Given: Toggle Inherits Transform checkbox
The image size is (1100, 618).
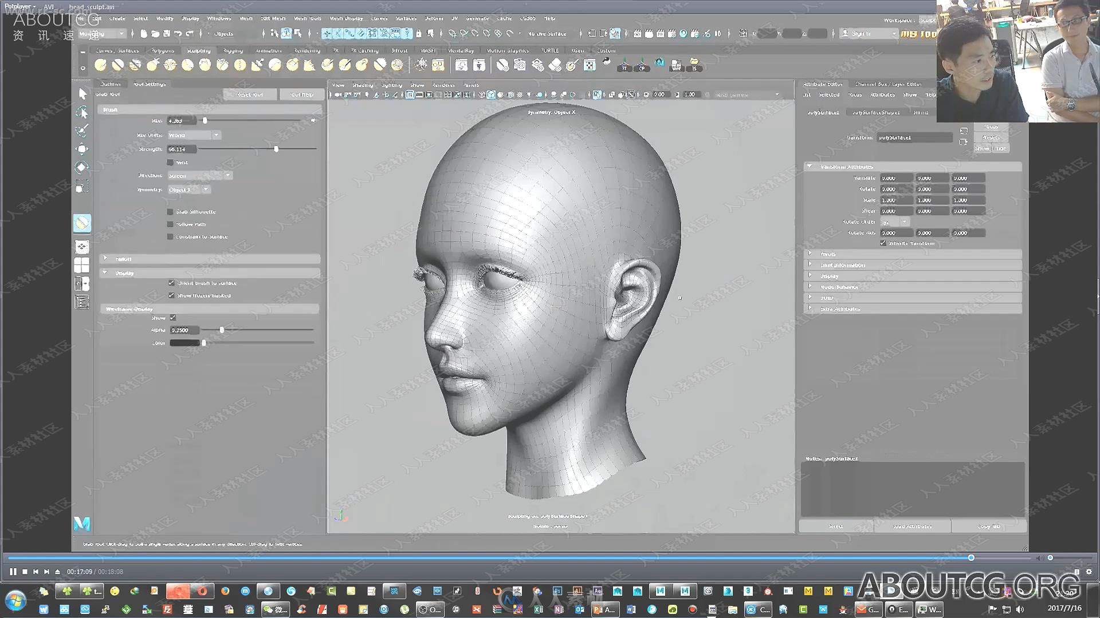Looking at the screenshot, I should point(883,243).
